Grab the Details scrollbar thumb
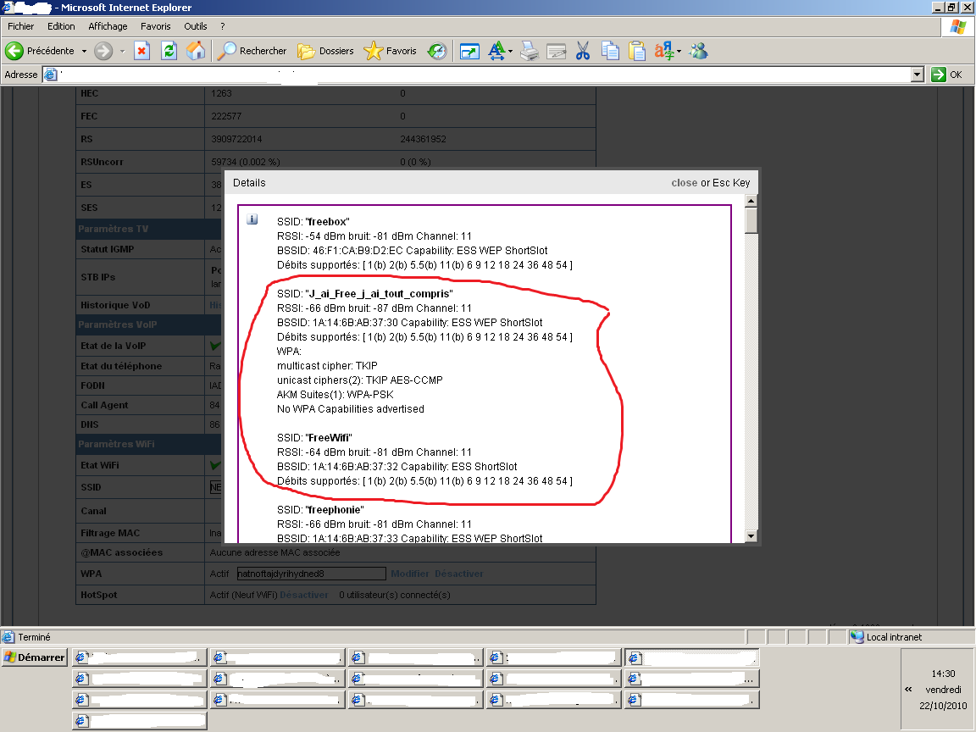 pyautogui.click(x=751, y=220)
